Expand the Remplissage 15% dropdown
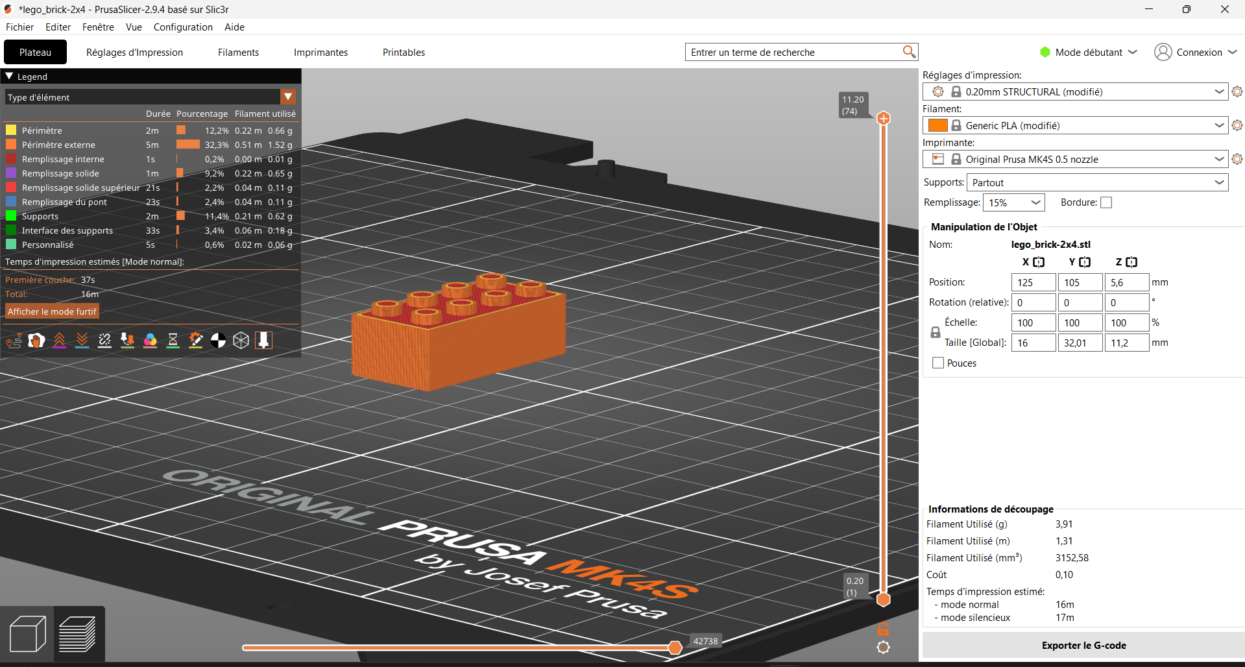The image size is (1245, 667). [x=1013, y=202]
